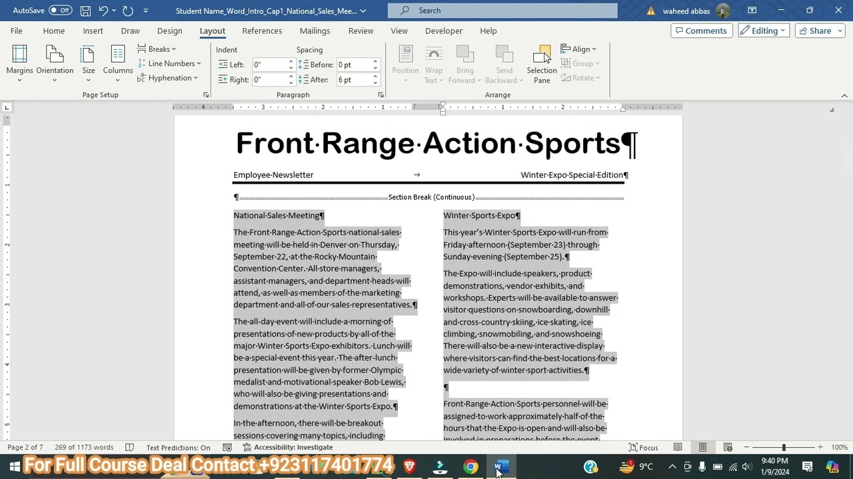Open the Editing mode dropdown

coord(764,31)
